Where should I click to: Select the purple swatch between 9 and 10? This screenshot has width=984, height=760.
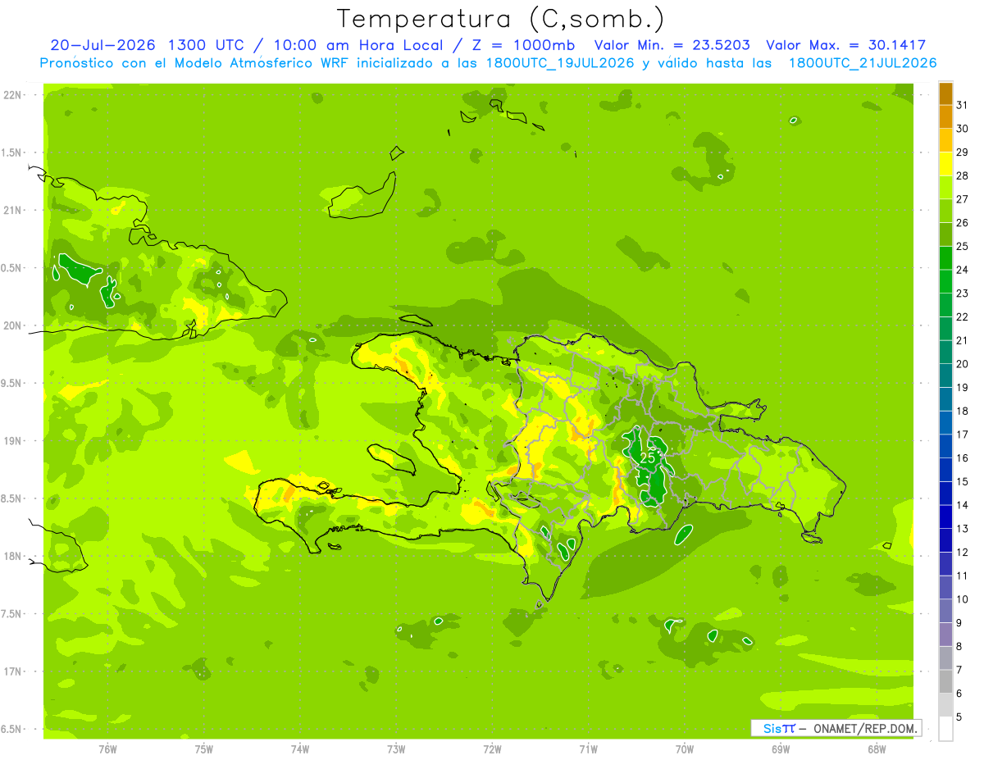point(945,611)
